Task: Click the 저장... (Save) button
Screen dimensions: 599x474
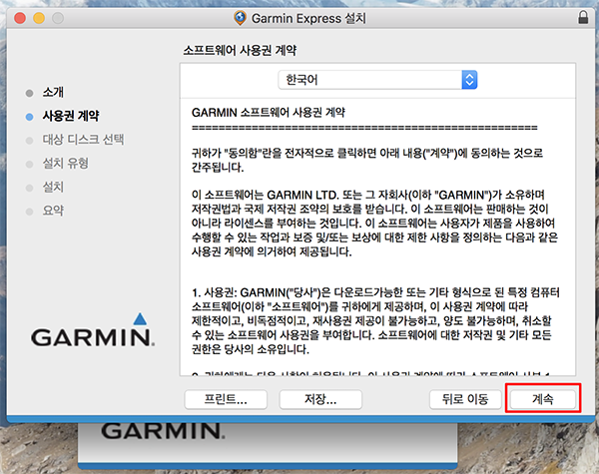Action: click(320, 399)
